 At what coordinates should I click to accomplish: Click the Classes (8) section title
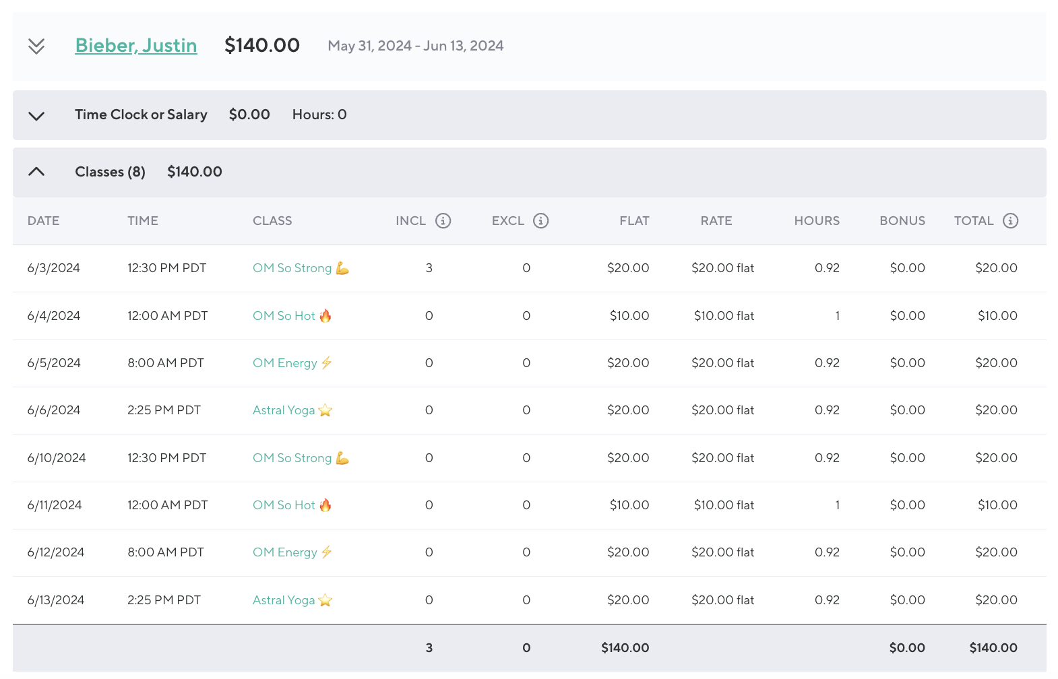(111, 172)
